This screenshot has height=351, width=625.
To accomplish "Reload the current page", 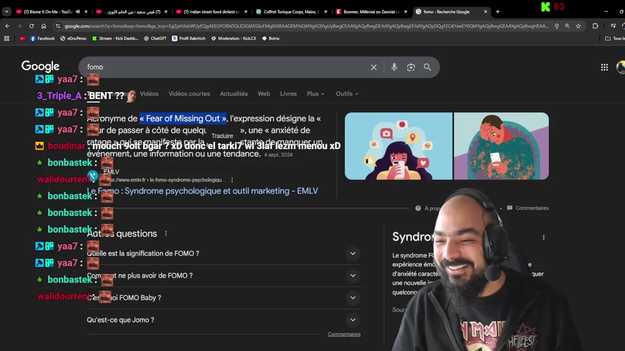I will (x=31, y=26).
